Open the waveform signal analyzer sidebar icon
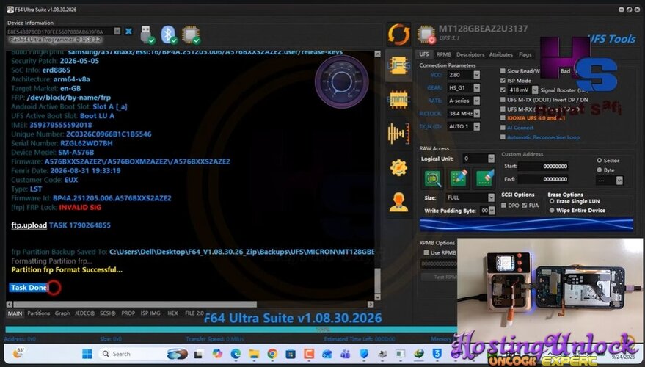 (x=398, y=134)
